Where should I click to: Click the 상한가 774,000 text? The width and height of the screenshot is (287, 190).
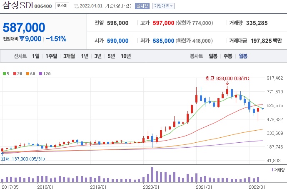[195, 23]
